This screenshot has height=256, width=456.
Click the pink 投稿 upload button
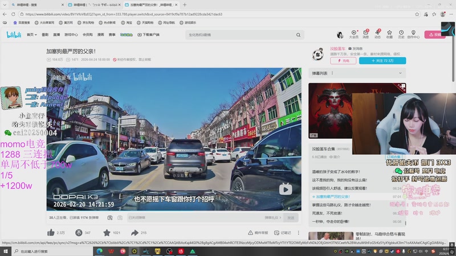(435, 35)
